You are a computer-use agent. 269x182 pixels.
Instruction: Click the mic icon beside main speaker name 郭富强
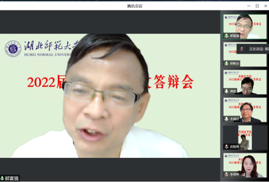(2, 178)
